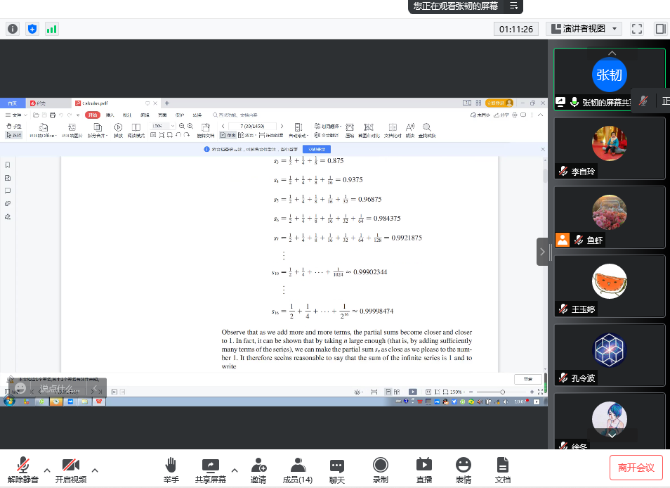
Task: Open the 聊天 chat icon
Action: coord(337,469)
